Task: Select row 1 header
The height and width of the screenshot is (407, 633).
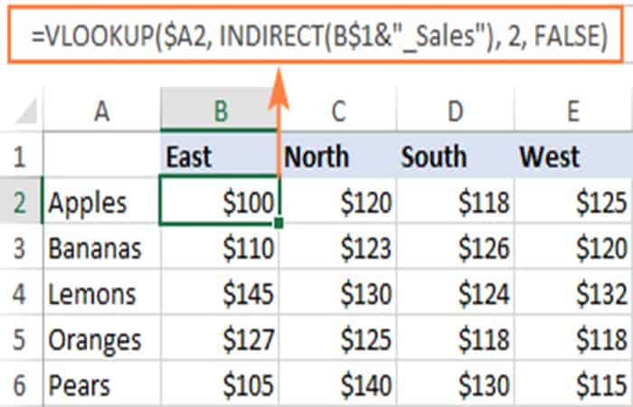Action: [20, 156]
